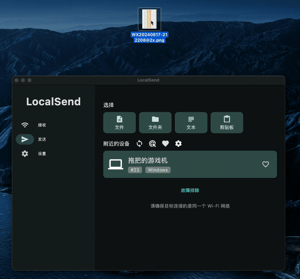Choose the 文件夹 (Folder) option
This screenshot has height=279, width=300.
click(x=155, y=123)
